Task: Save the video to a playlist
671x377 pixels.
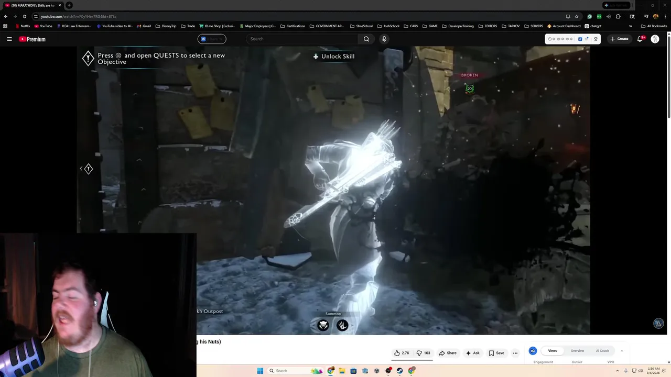Action: tap(496, 353)
